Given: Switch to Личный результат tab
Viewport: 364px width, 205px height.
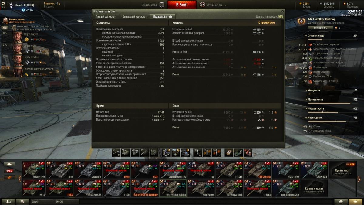Looking at the screenshot, I should click(106, 17).
